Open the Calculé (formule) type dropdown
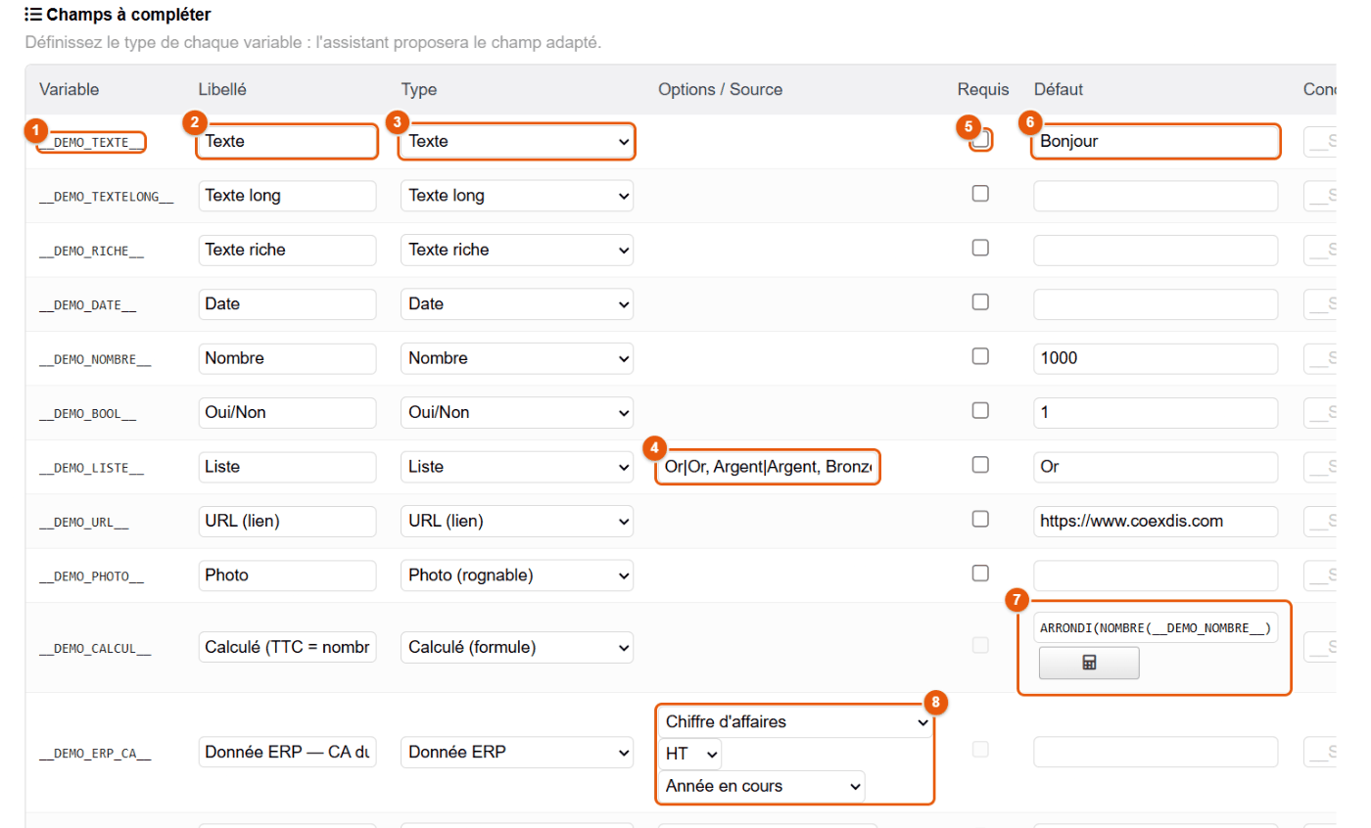The width and height of the screenshot is (1371, 828). coord(517,647)
